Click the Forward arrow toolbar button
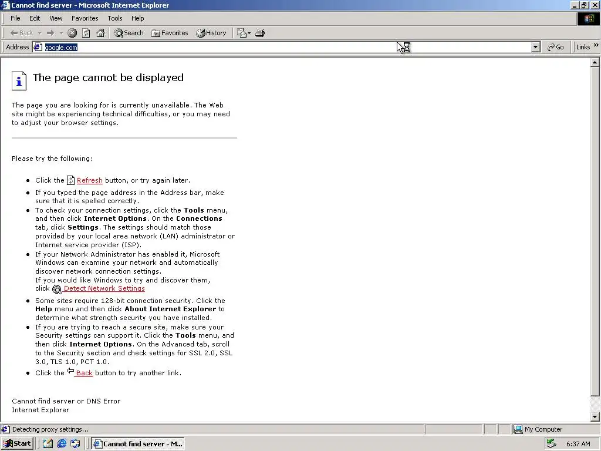This screenshot has height=451, width=601. (x=50, y=33)
